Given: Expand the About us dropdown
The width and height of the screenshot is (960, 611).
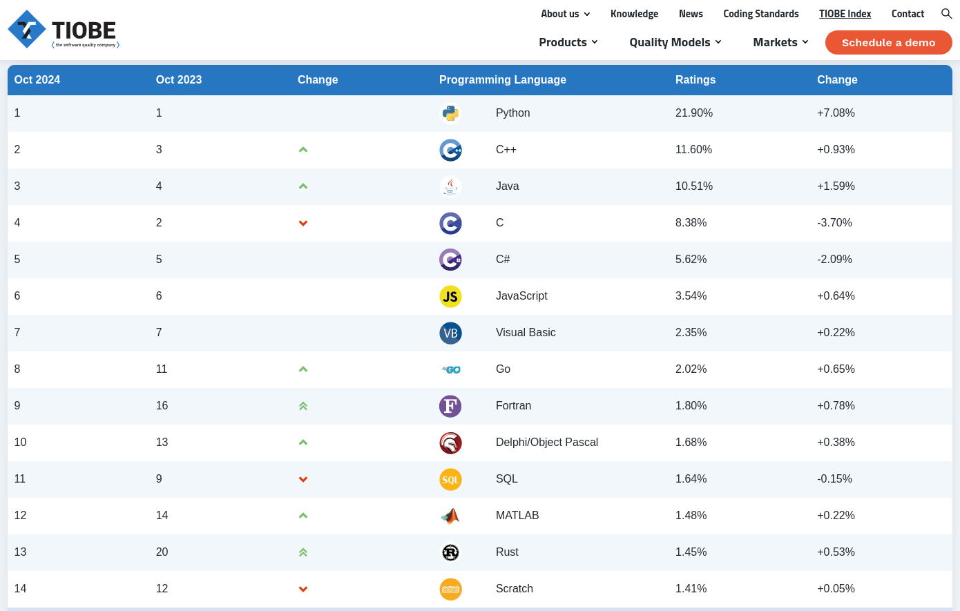Looking at the screenshot, I should click(x=565, y=14).
